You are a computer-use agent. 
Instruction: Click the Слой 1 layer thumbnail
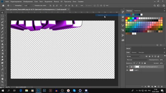132,70
